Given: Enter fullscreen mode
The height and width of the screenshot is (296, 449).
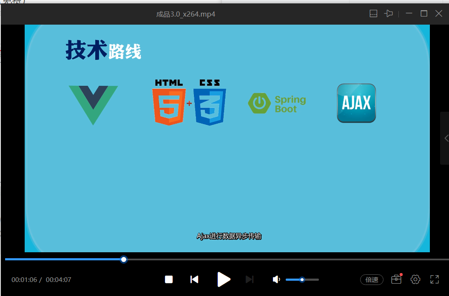Looking at the screenshot, I should click(435, 279).
